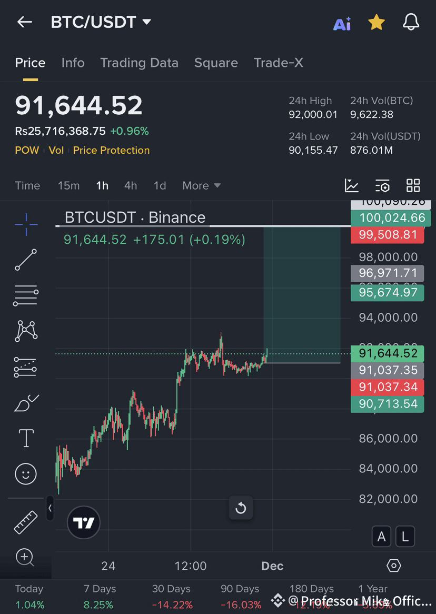Image resolution: width=436 pixels, height=614 pixels.
Task: Click the 91,037.34 red price label
Action: tap(388, 387)
